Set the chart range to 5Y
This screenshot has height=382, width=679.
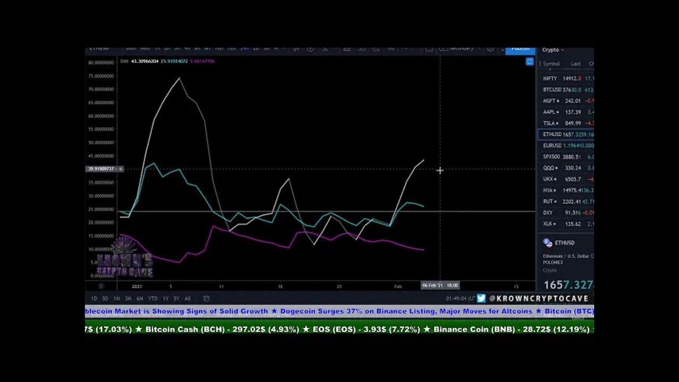click(x=176, y=299)
